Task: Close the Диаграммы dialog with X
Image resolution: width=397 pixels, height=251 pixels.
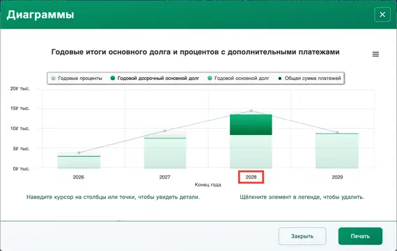Action: (x=382, y=15)
